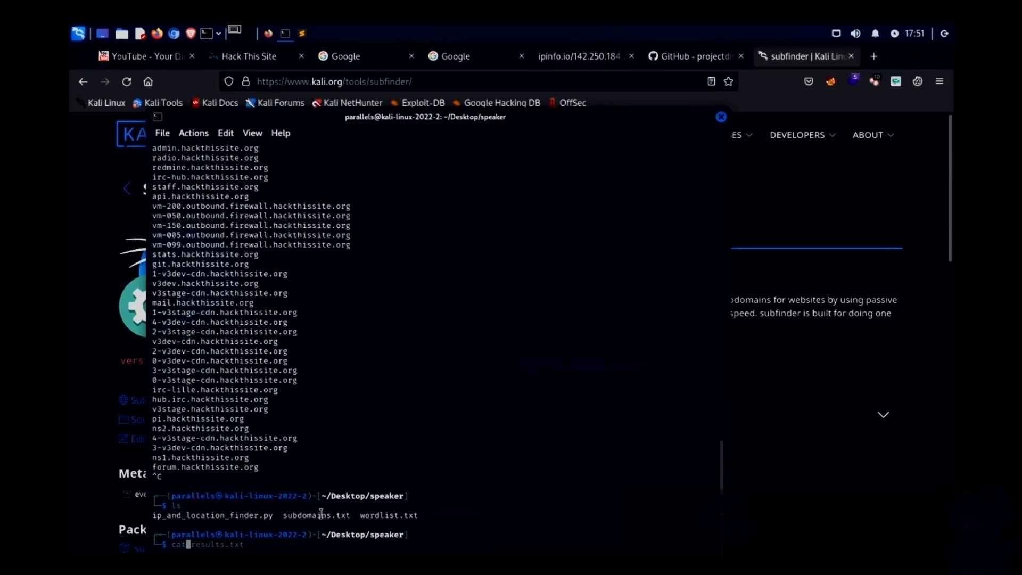Open the terminal Actions menu
Screen dimensions: 1022x575
tap(193, 133)
